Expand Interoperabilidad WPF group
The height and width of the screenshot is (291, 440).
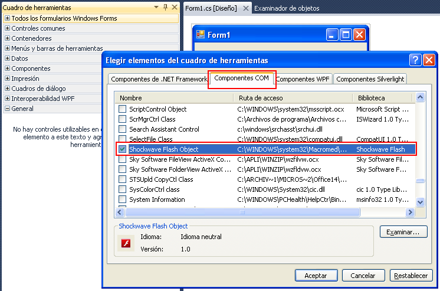pos(8,99)
